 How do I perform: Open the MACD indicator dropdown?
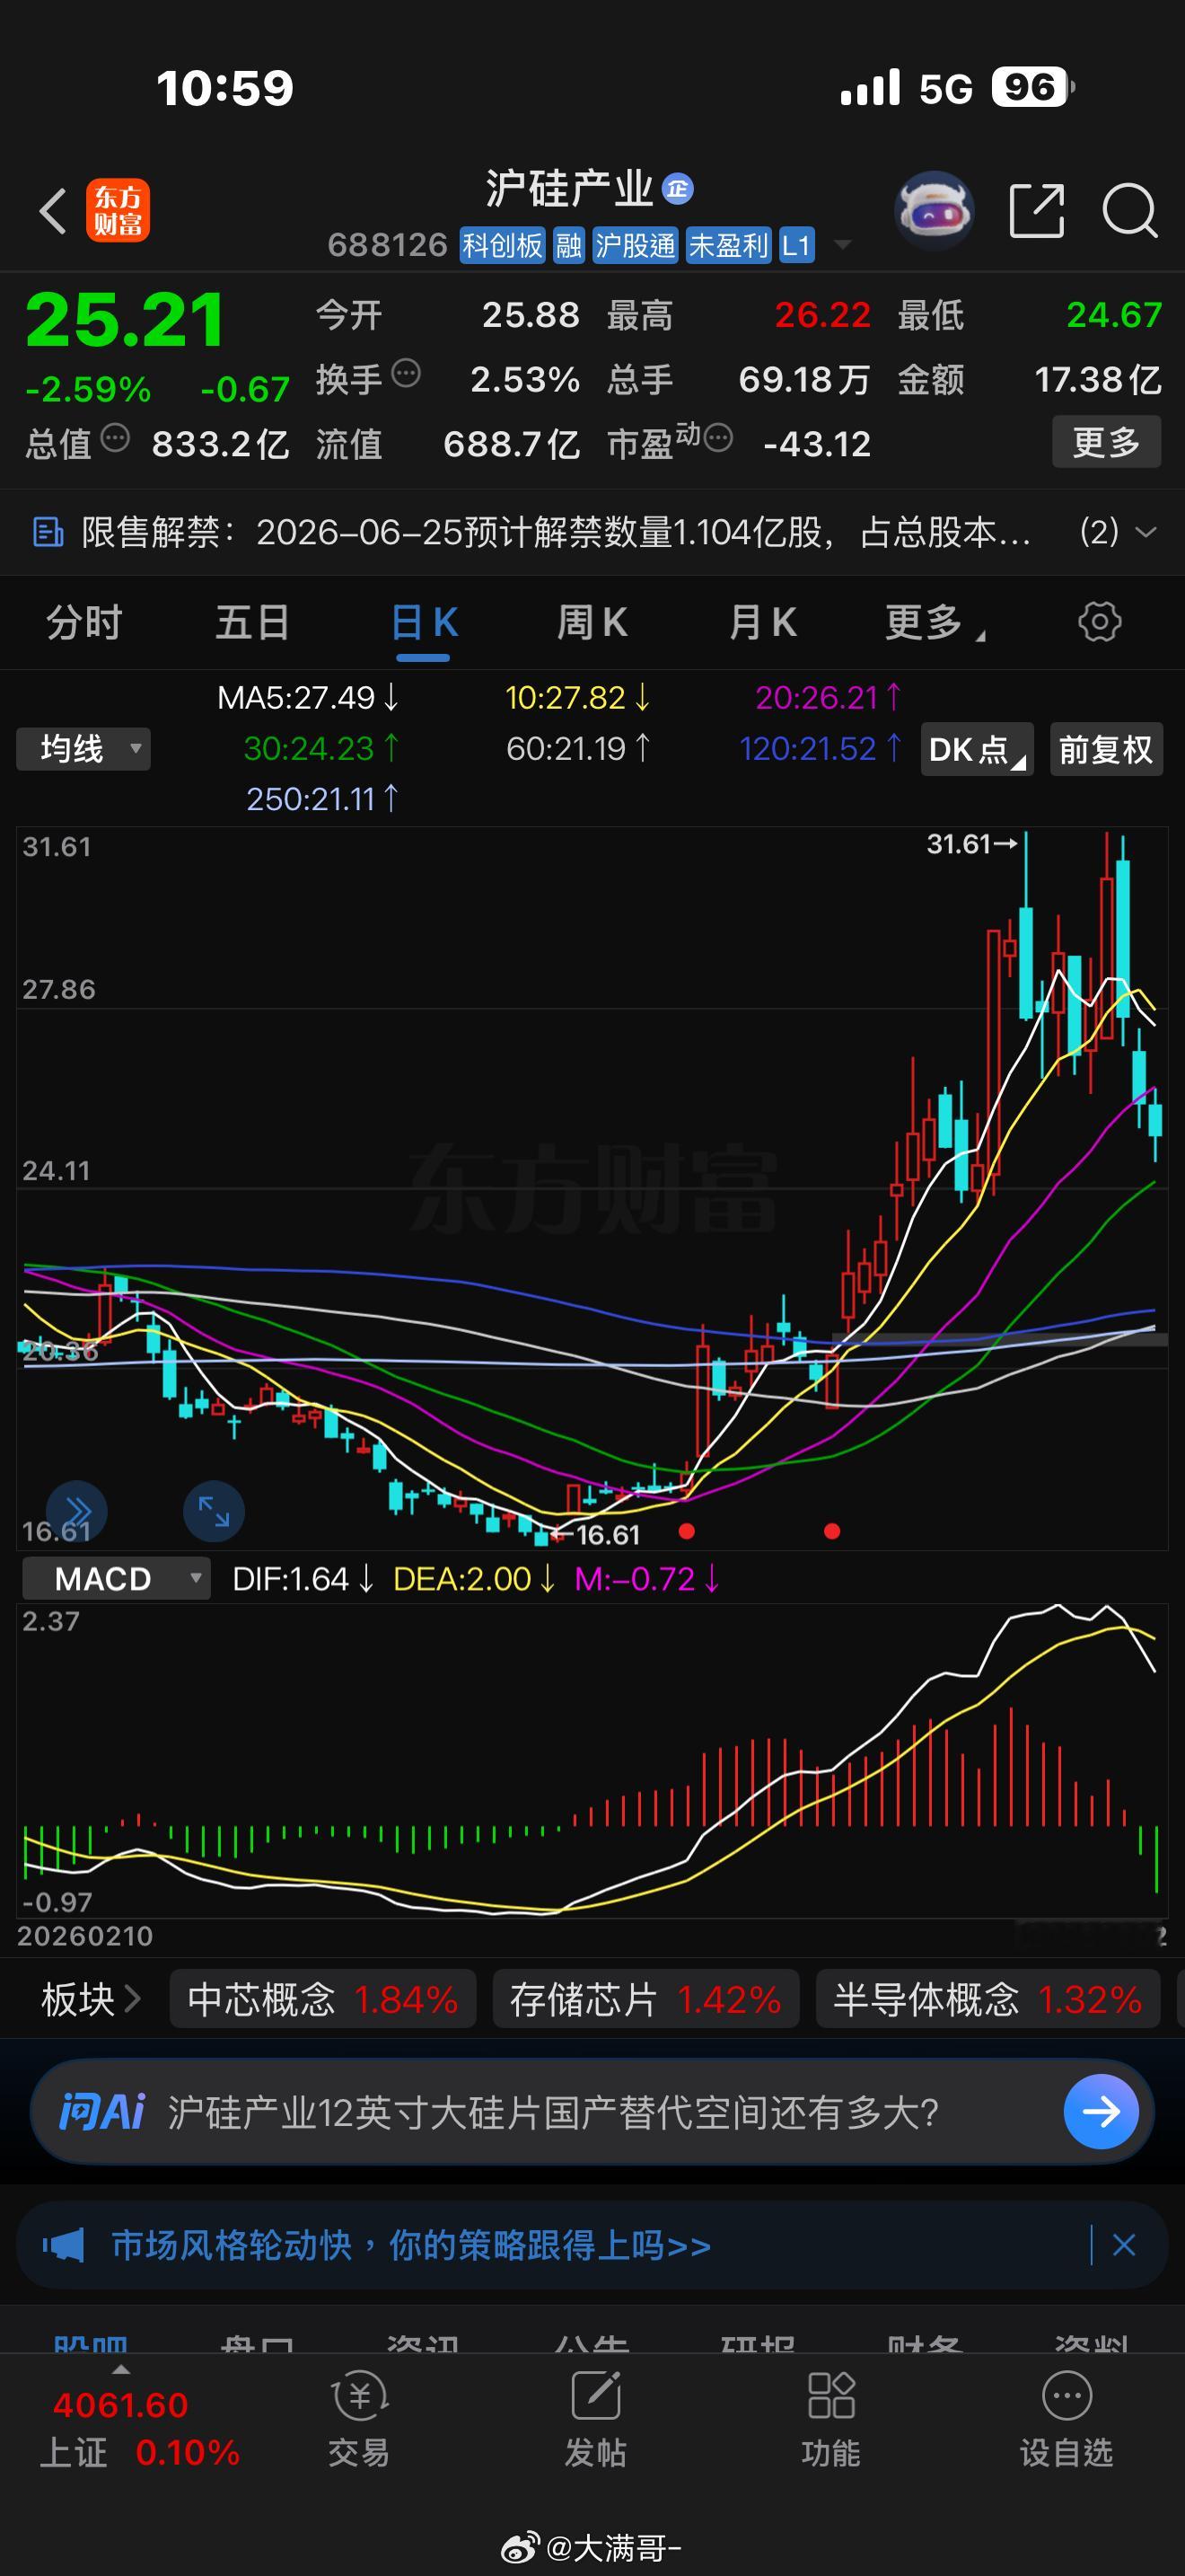(116, 1579)
